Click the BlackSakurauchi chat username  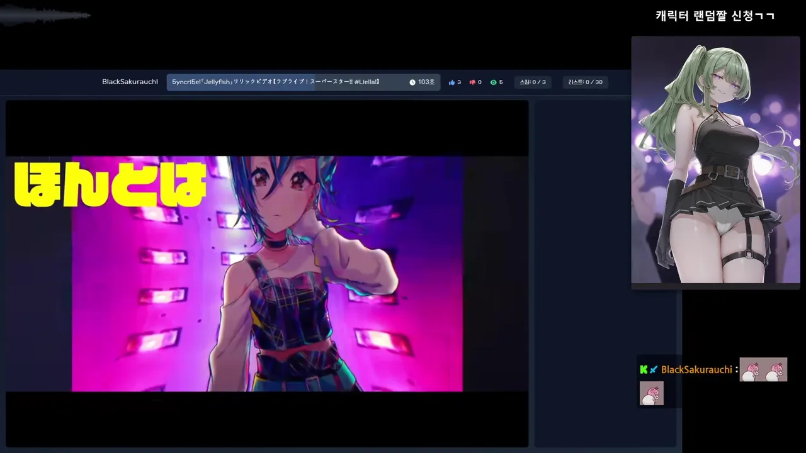(x=696, y=370)
